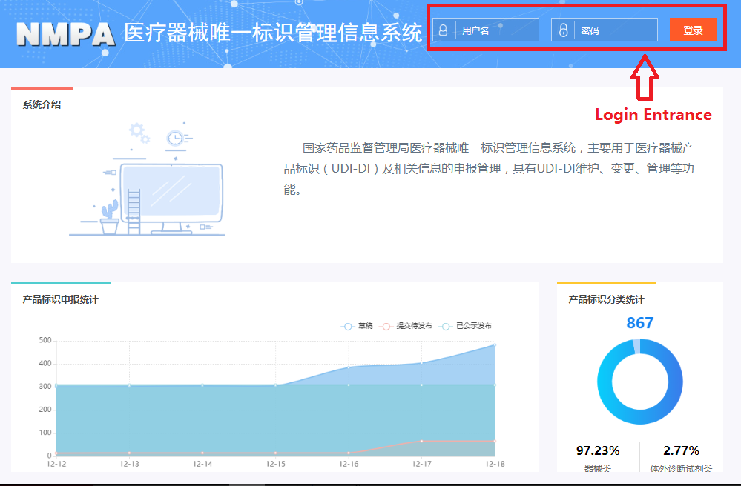Click the clock icon above the monitor illustration
The height and width of the screenshot is (486, 741).
tap(175, 138)
